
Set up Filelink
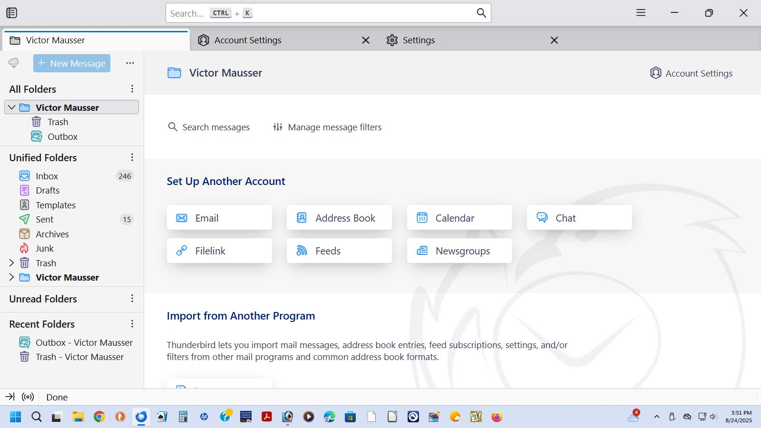pyautogui.click(x=219, y=251)
